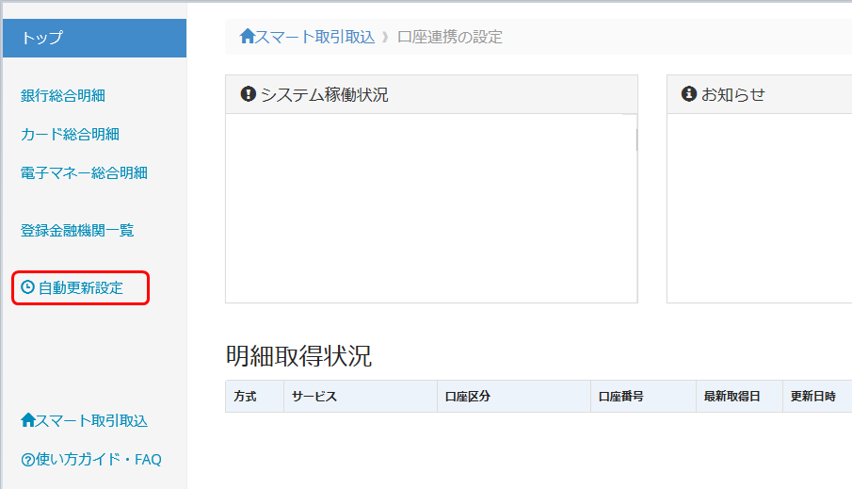
Task: Click the breadcrumb home icon
Action: [x=248, y=36]
